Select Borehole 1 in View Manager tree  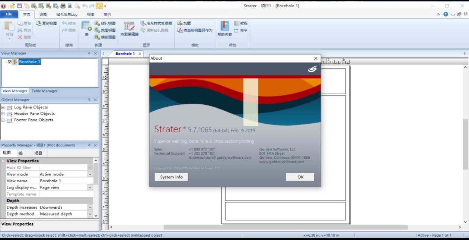tap(29, 62)
